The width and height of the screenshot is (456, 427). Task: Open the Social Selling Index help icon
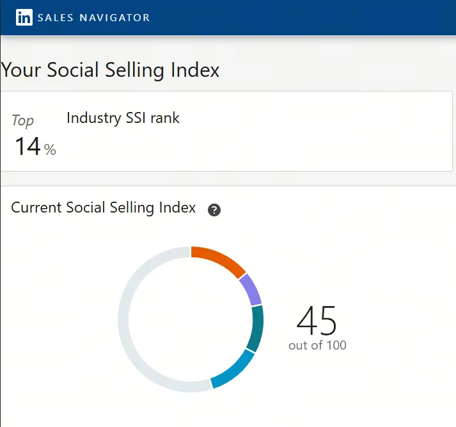pos(214,210)
